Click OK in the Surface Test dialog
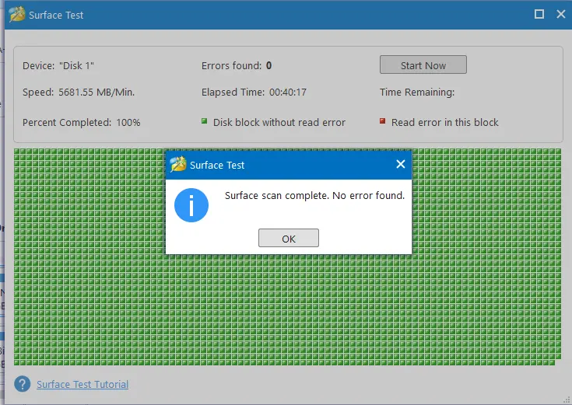Screen dimensions: 572x405 tap(289, 238)
